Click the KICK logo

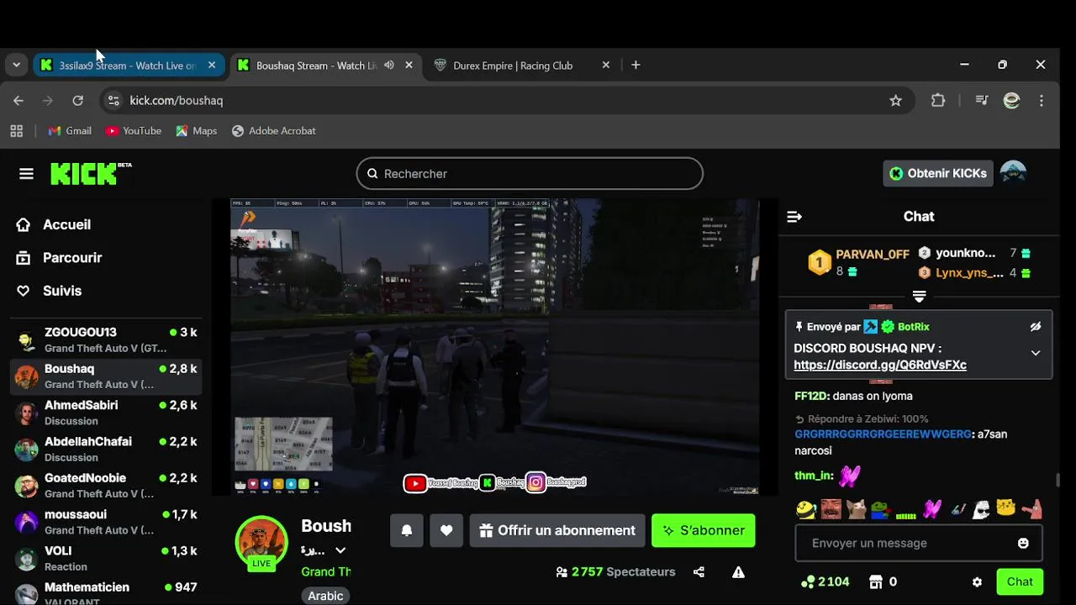[90, 173]
